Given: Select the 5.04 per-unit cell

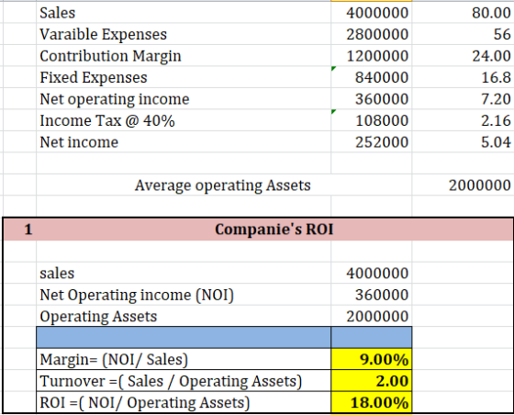Looking at the screenshot, I should pos(463,142).
